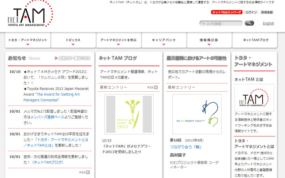285x178 pixels.
Task: Click the ネットTAM ブログ panel heading
Action: pyautogui.click(x=118, y=58)
